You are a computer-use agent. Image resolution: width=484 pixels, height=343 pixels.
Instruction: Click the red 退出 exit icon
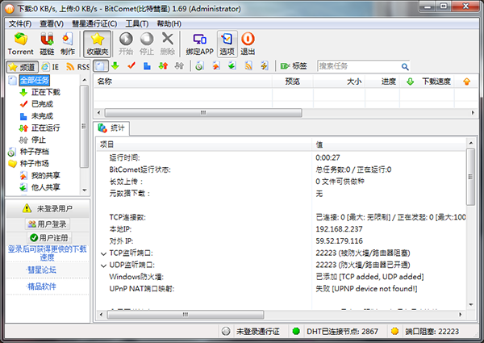click(248, 44)
